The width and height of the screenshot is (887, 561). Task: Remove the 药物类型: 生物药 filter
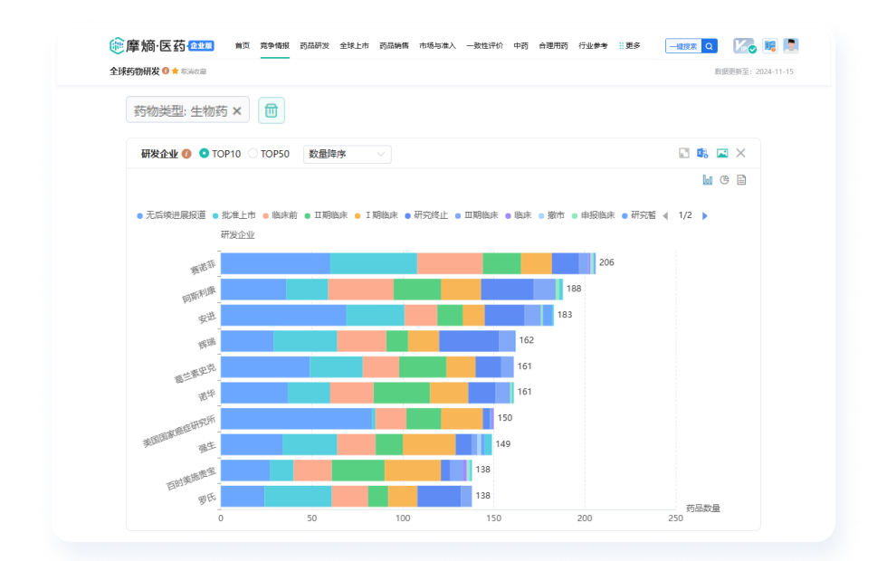pyautogui.click(x=237, y=110)
